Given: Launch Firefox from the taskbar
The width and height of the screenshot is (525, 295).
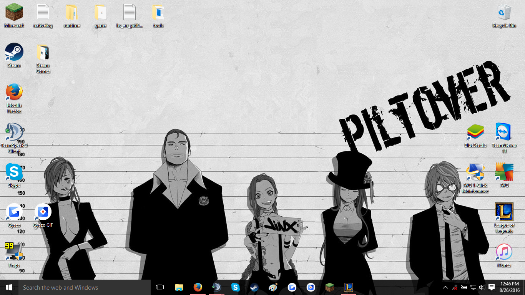Looking at the screenshot, I should click(x=198, y=287).
